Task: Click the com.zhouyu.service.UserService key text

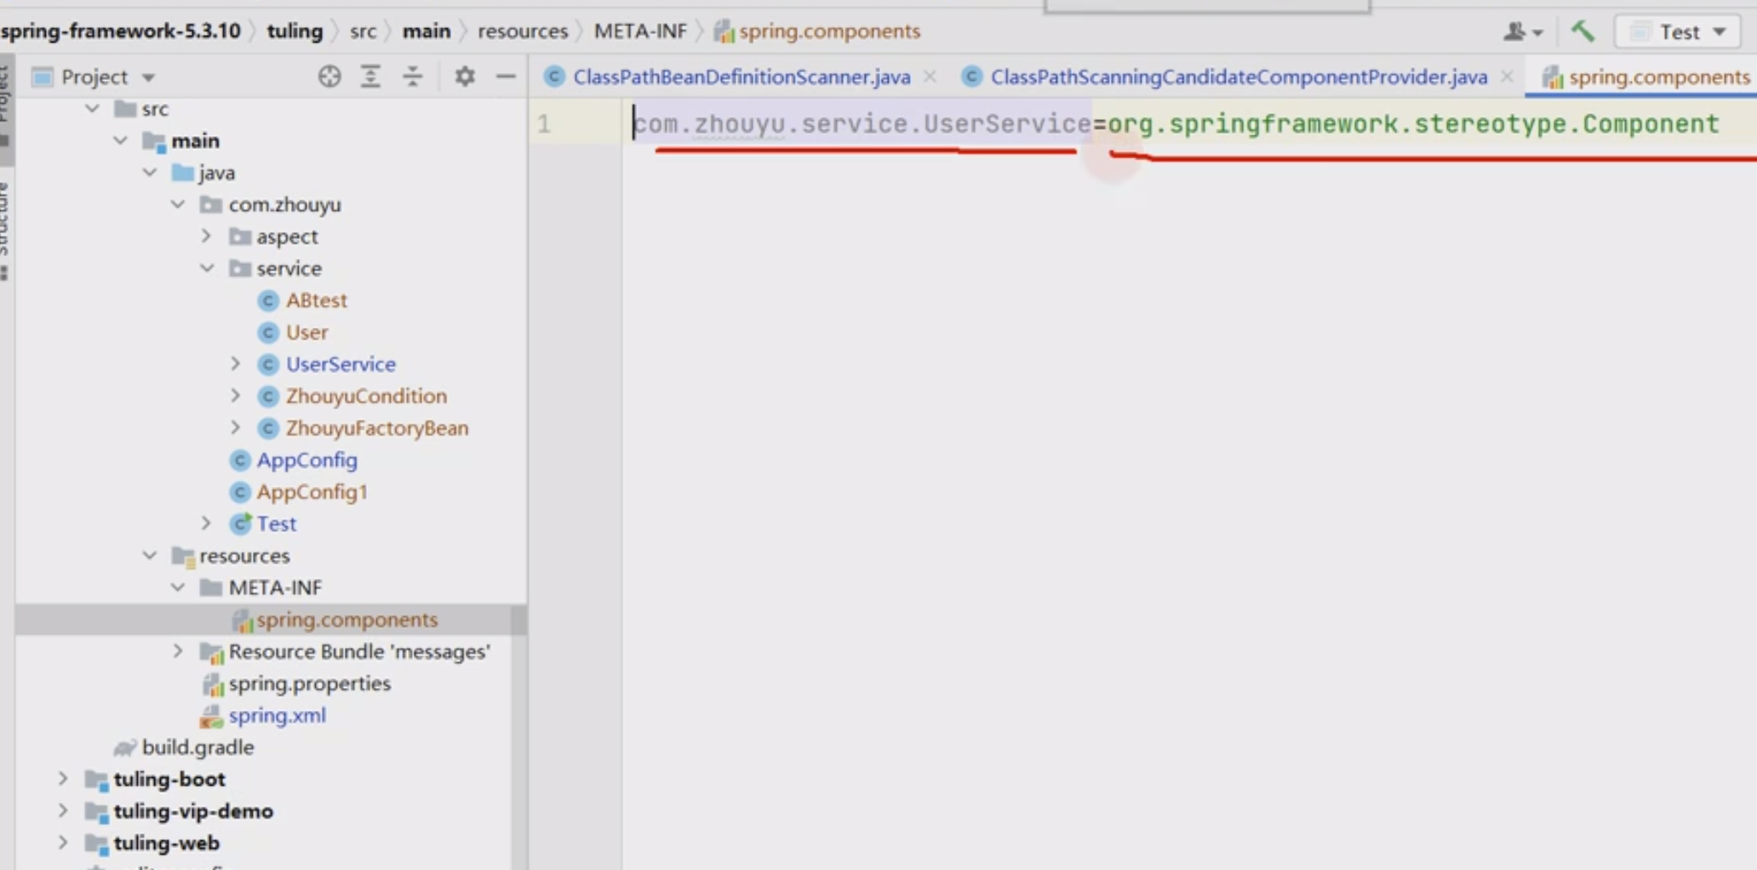Action: coord(862,124)
